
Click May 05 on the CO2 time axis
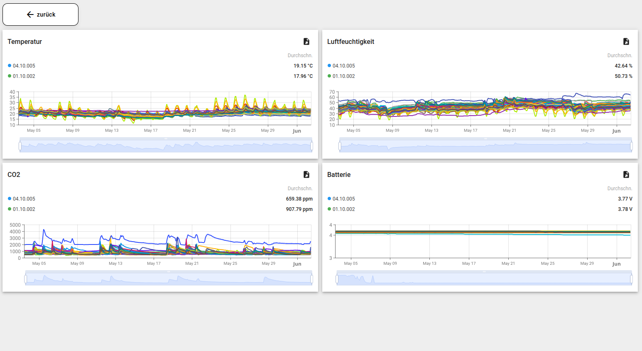[x=39, y=264]
